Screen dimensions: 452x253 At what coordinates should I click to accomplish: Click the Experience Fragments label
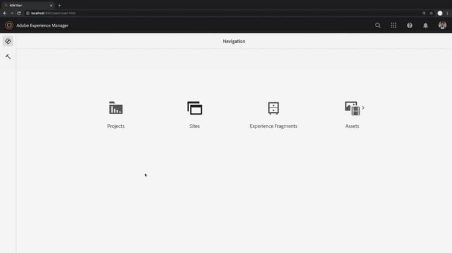273,126
